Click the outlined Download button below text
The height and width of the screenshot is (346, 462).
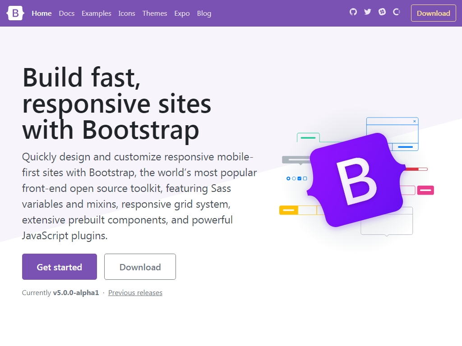coord(140,267)
